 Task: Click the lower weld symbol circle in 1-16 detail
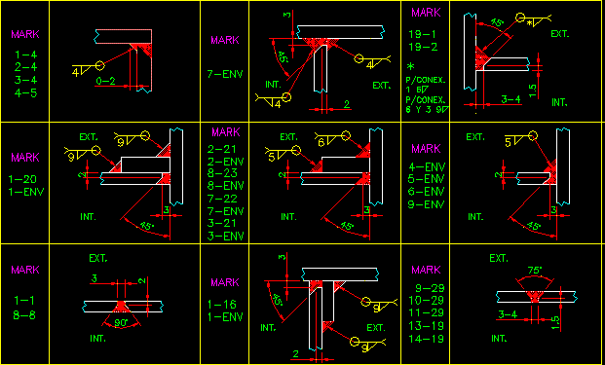click(x=355, y=341)
